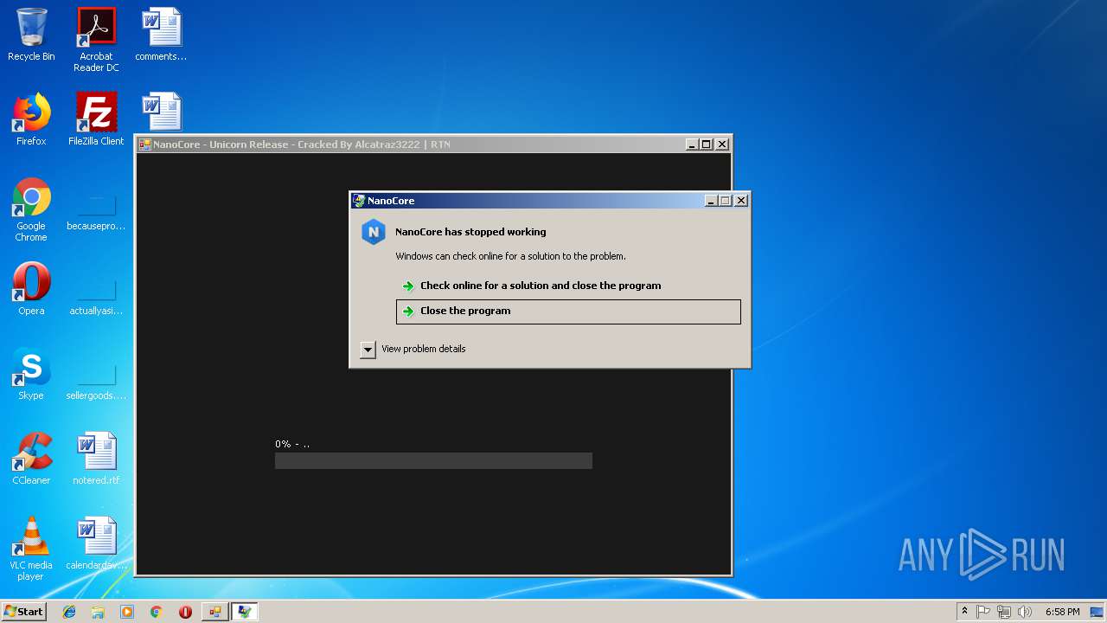Switch to NanoCore main window taskbar button

[214, 612]
